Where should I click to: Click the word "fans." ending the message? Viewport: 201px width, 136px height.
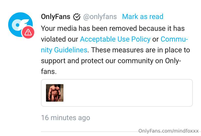[49, 71]
